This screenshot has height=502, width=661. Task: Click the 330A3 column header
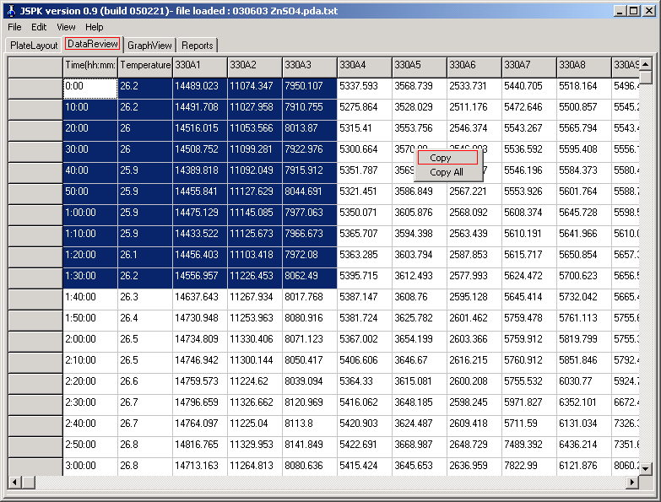coord(310,67)
